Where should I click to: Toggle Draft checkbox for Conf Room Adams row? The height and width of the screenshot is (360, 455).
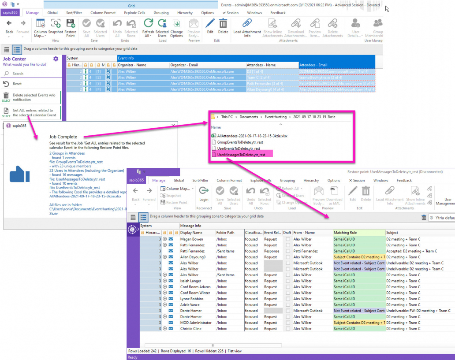(x=288, y=287)
